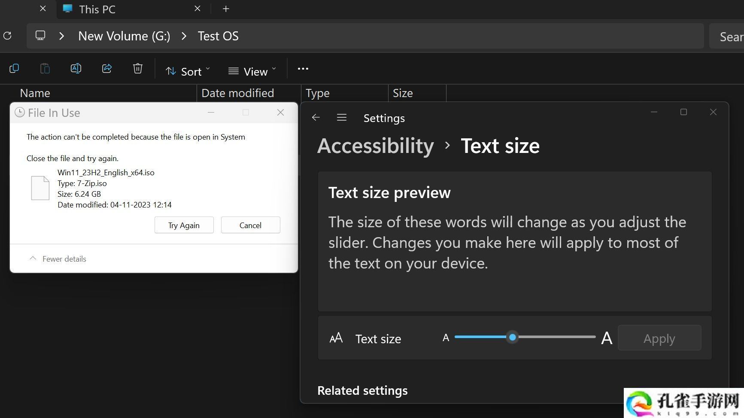
Task: Open the View dropdown
Action: (252, 71)
